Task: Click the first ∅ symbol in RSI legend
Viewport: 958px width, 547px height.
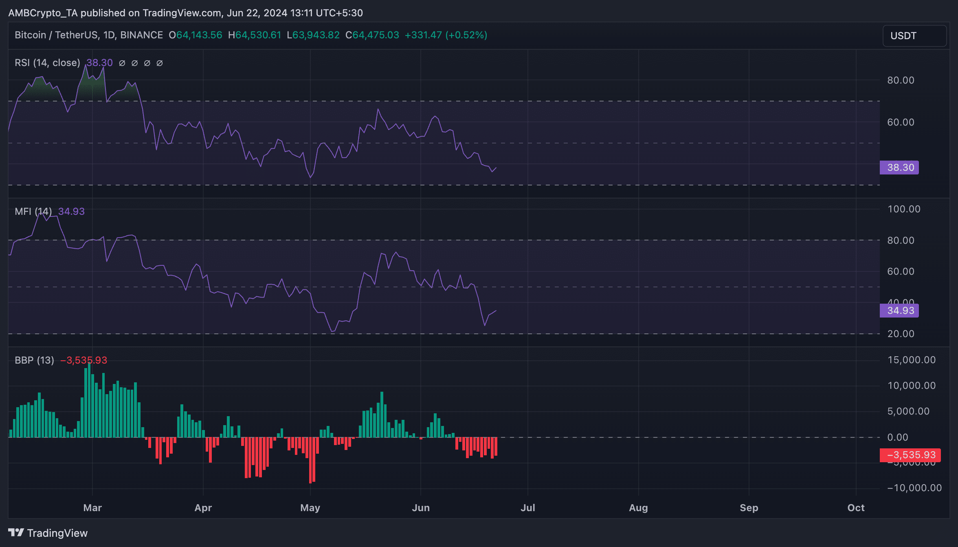Action: (x=122, y=63)
